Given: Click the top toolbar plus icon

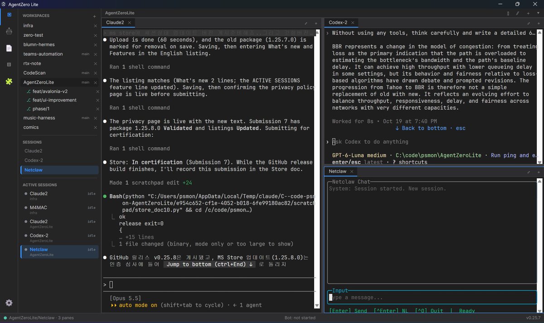Looking at the screenshot, I should [529, 13].
